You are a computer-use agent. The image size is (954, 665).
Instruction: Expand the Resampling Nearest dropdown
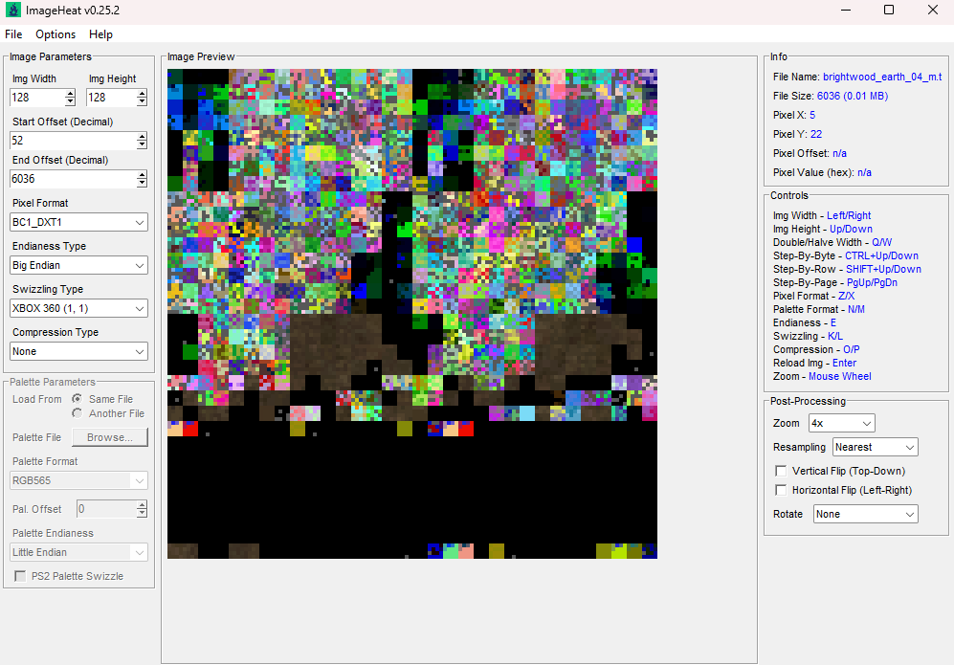tap(875, 447)
